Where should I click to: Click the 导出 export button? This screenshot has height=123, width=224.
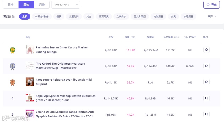coord(211,5)
